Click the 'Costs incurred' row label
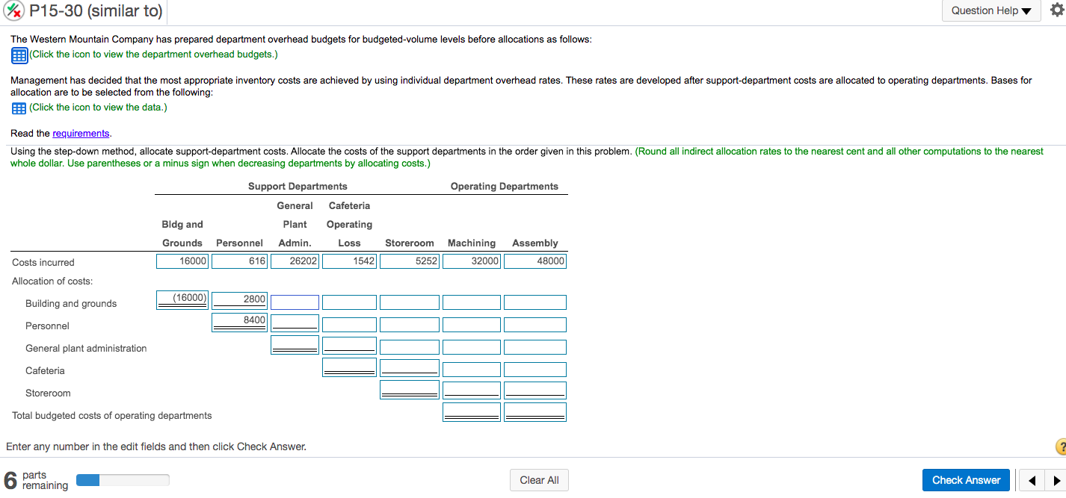Image resolution: width=1066 pixels, height=498 pixels. 43,262
